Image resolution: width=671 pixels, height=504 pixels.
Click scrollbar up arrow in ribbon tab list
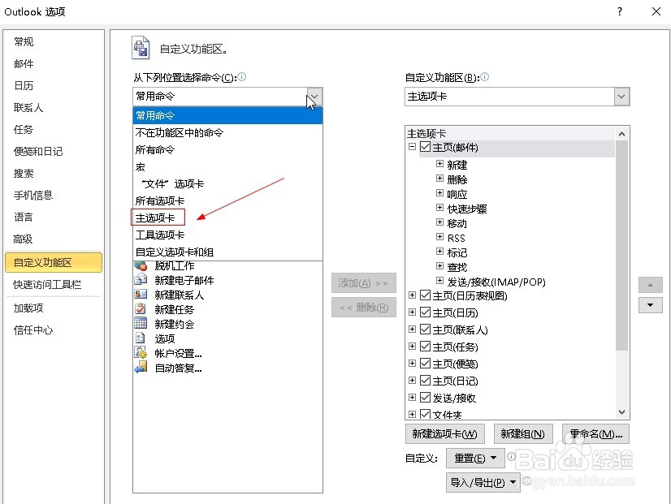pyautogui.click(x=621, y=134)
